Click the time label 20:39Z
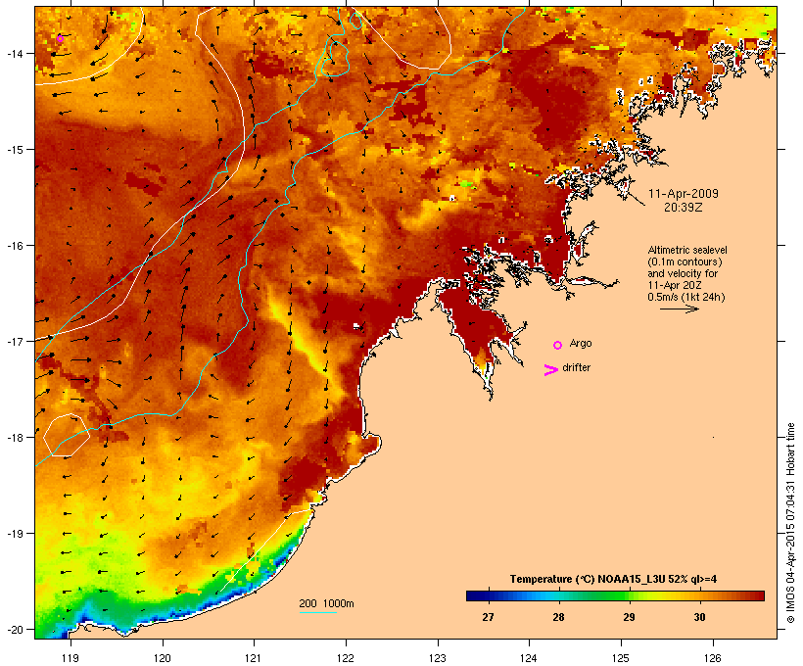 point(684,208)
